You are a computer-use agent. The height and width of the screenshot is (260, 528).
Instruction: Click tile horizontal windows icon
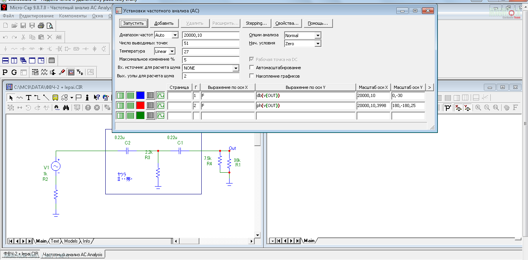point(5,61)
